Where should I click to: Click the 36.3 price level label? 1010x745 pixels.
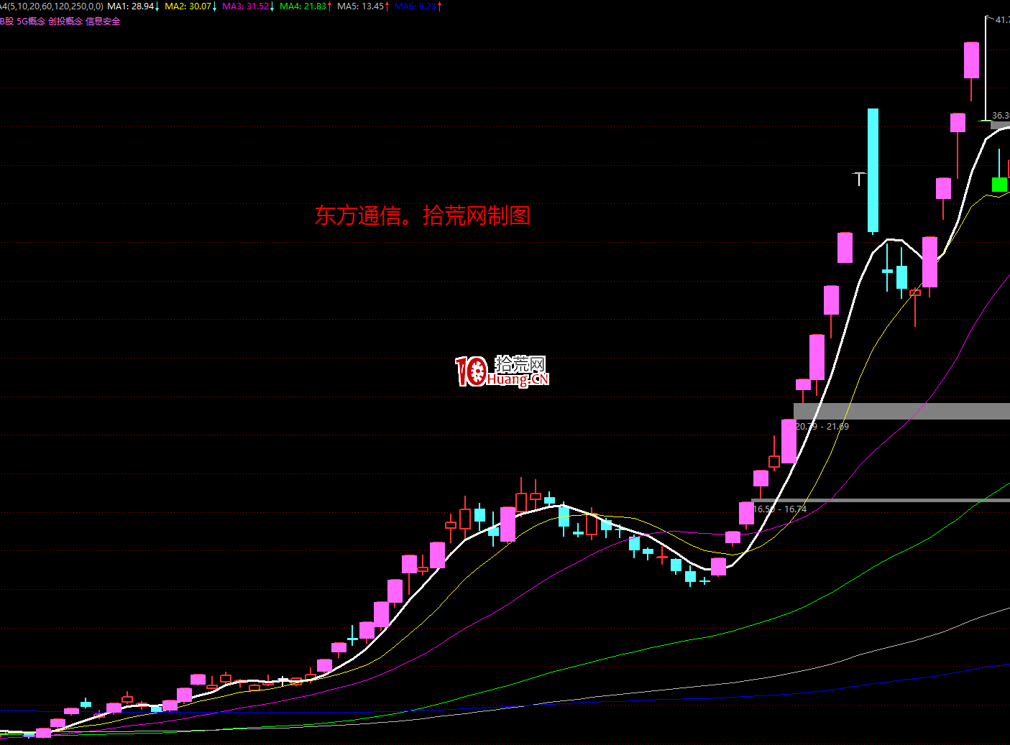(1001, 116)
